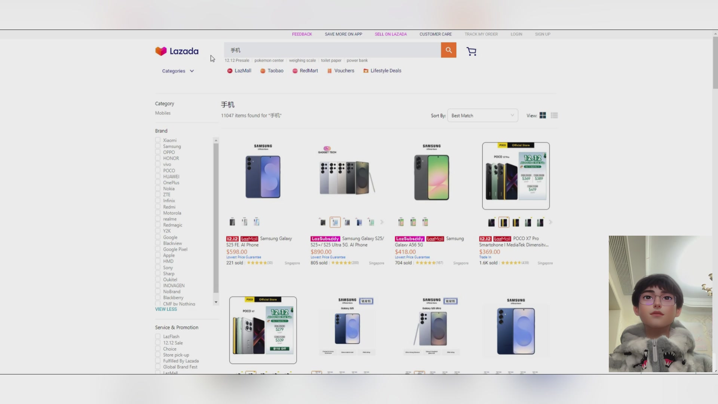Screen dimensions: 718x404
Task: Open the shopping cart icon
Action: (x=471, y=52)
